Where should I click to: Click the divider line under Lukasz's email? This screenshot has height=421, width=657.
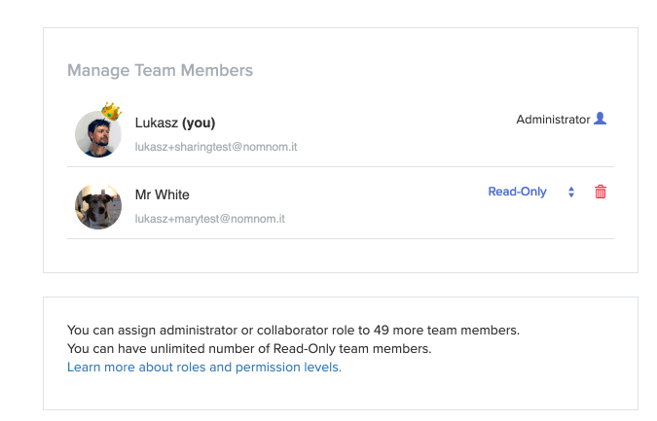(x=341, y=166)
